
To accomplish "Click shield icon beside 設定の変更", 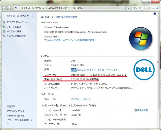I will pos(136,110).
